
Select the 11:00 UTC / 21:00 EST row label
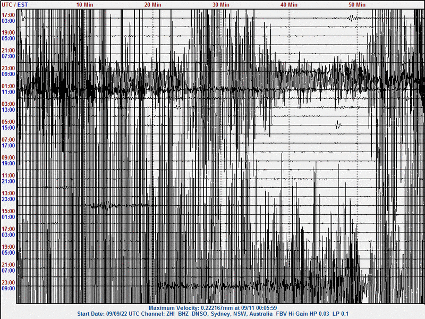pos(8,178)
